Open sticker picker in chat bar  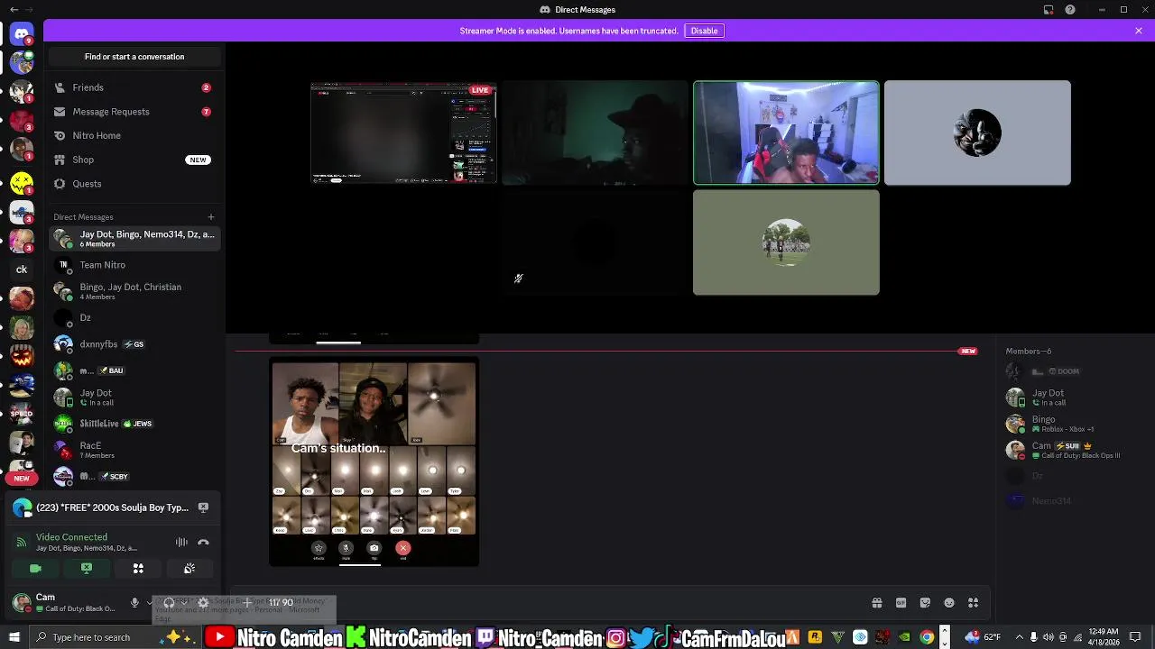925,603
